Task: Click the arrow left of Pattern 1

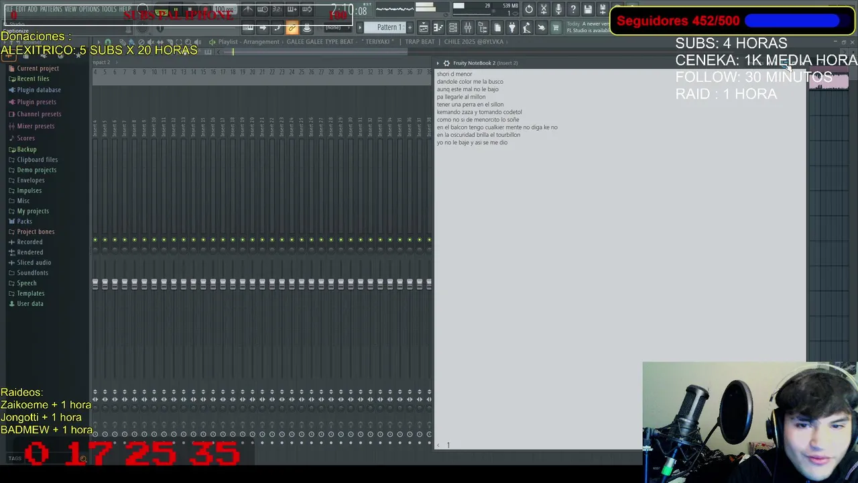Action: coord(360,28)
